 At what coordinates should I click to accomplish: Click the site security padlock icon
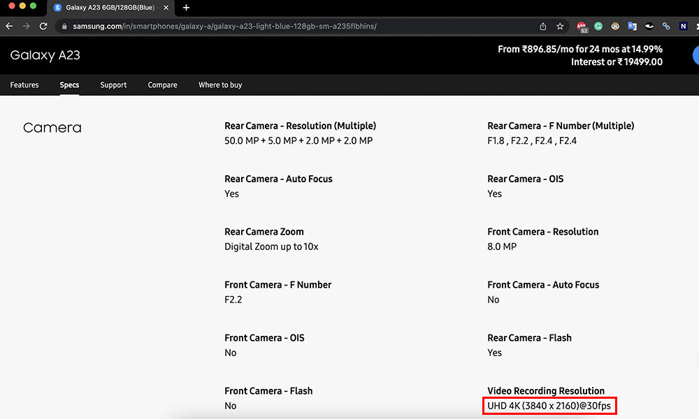coord(64,26)
